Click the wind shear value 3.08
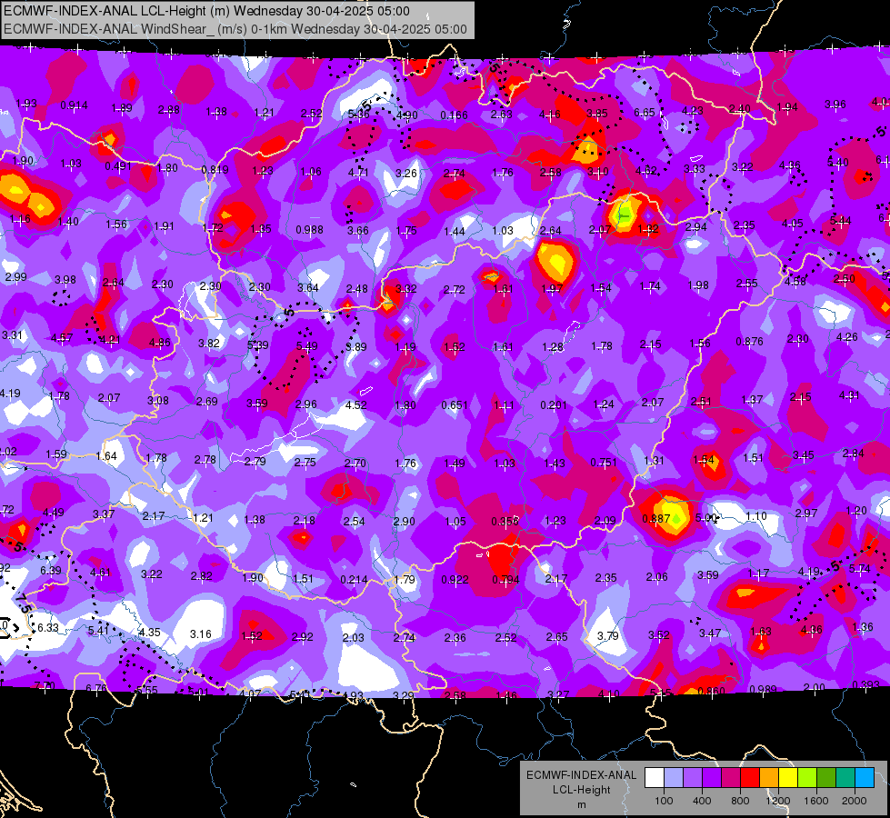890x818 pixels. coord(158,401)
